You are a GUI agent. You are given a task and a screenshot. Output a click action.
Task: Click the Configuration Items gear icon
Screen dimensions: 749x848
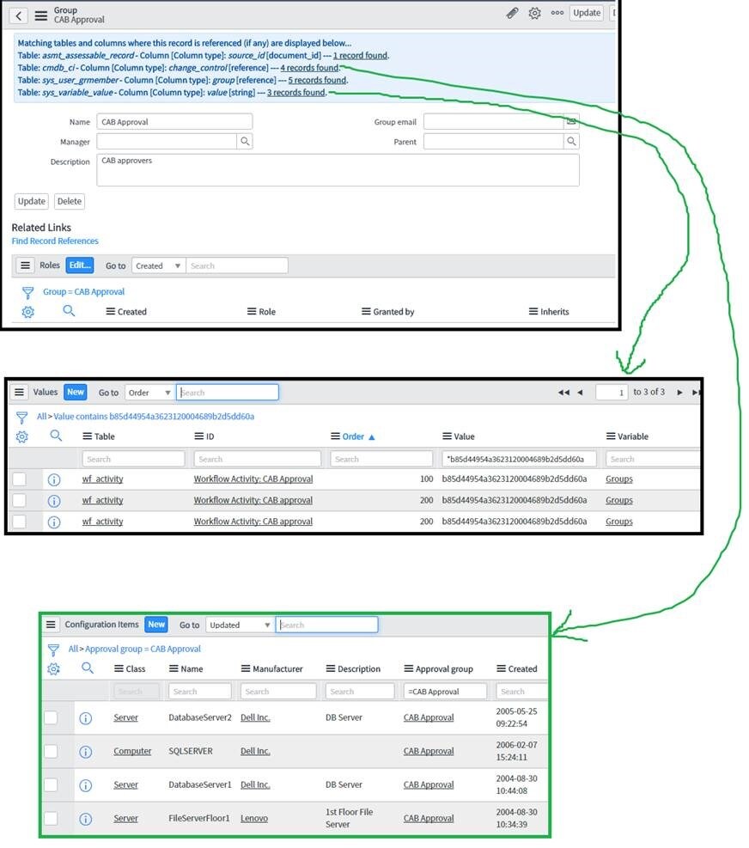(x=53, y=669)
